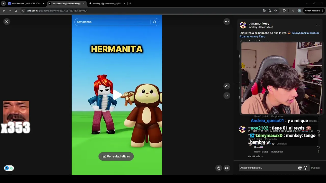
Task: Mute the video volume
Action: [226, 168]
